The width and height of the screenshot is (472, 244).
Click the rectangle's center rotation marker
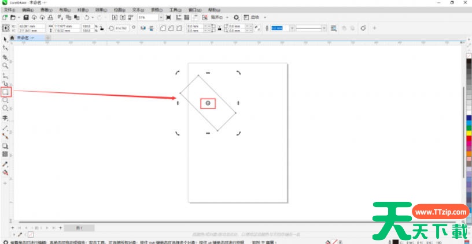point(208,103)
